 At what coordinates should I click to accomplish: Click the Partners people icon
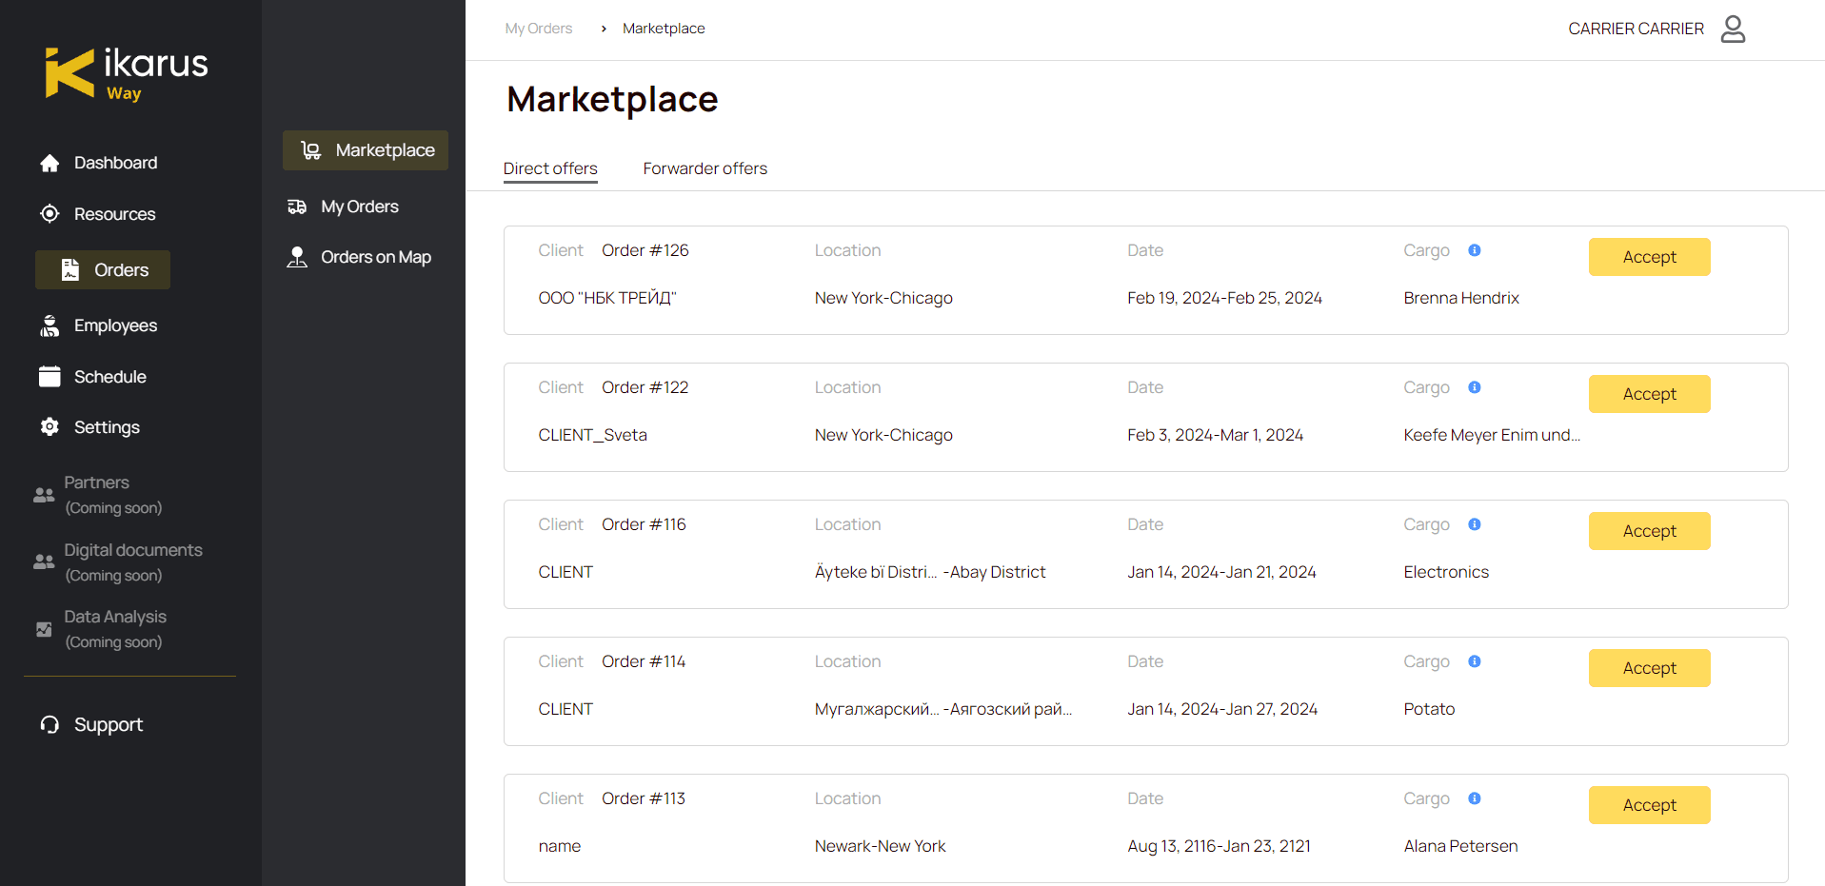click(44, 495)
